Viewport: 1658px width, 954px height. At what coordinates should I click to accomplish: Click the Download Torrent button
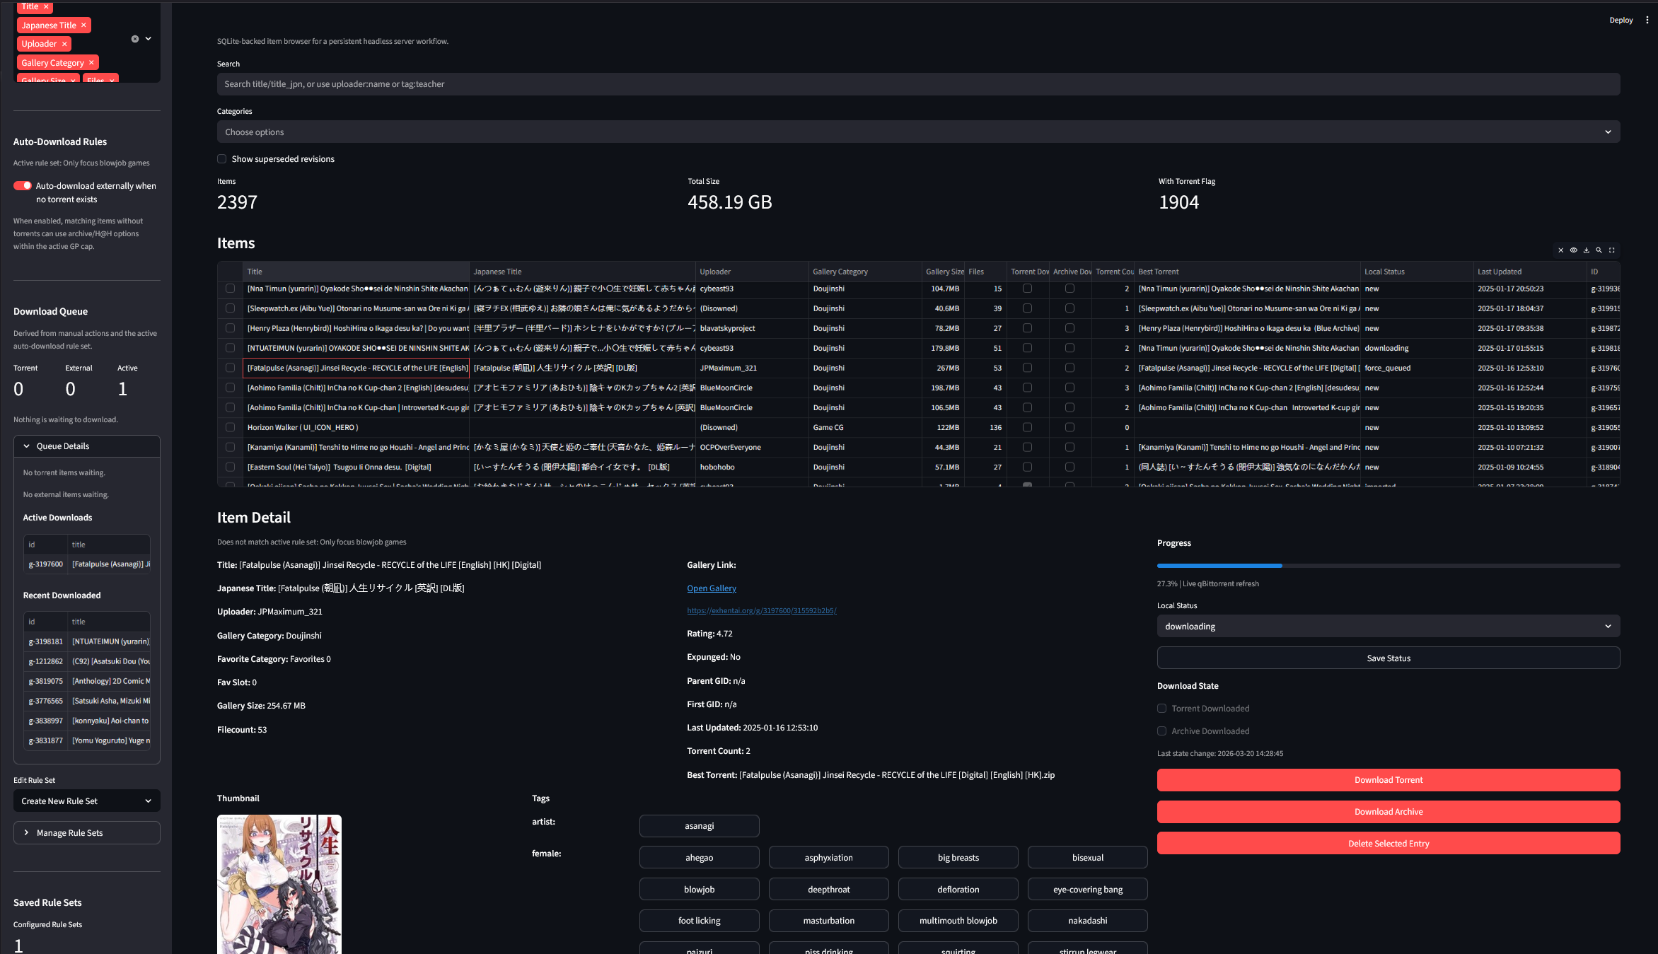[x=1388, y=780]
